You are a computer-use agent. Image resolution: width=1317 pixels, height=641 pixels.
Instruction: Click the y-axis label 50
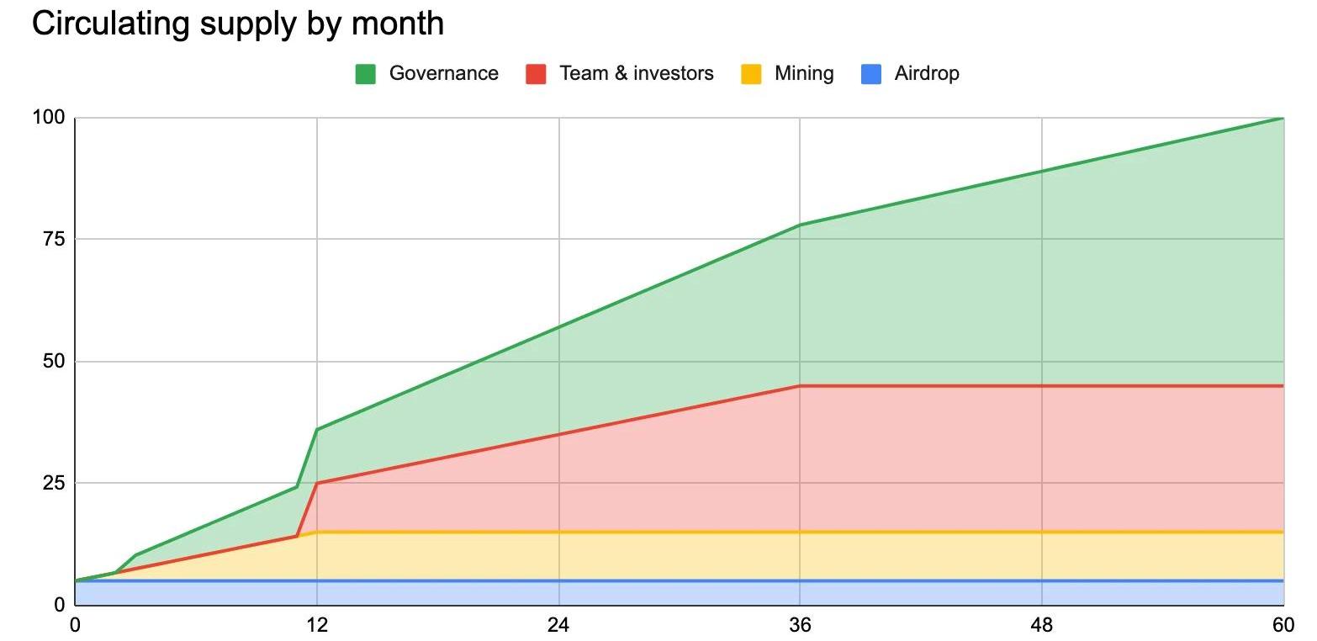click(x=54, y=362)
